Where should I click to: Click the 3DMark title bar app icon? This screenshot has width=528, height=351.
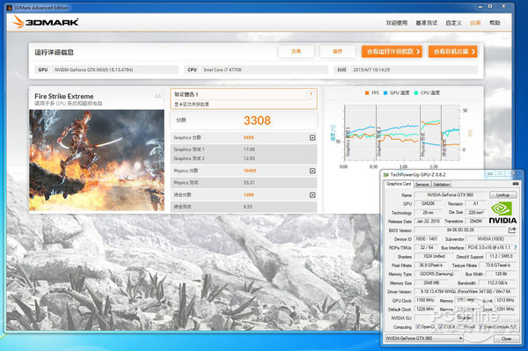pyautogui.click(x=10, y=7)
